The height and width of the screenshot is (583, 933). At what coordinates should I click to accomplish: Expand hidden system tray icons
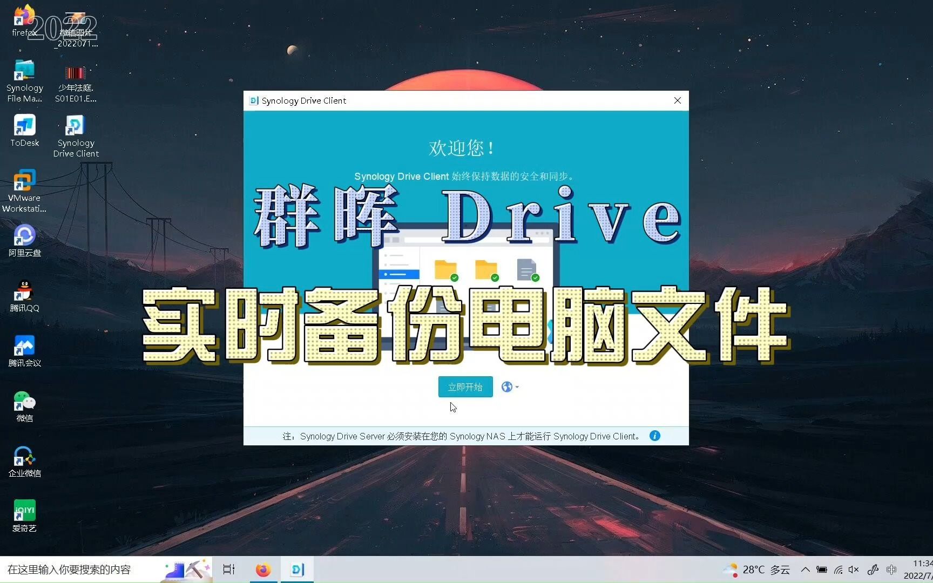tap(804, 569)
